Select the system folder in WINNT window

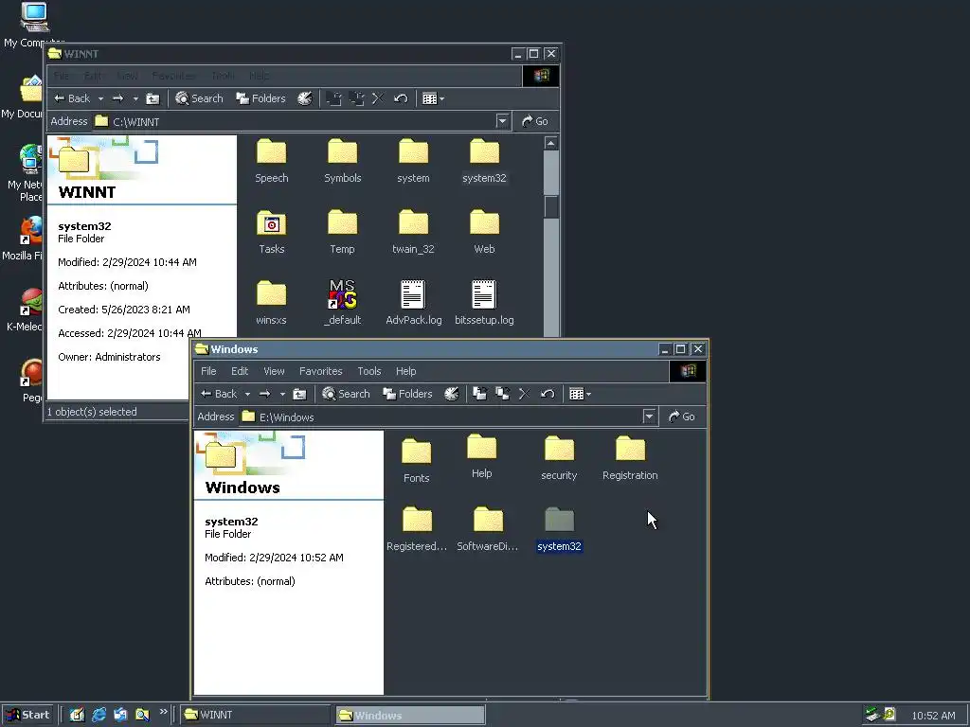click(x=413, y=161)
